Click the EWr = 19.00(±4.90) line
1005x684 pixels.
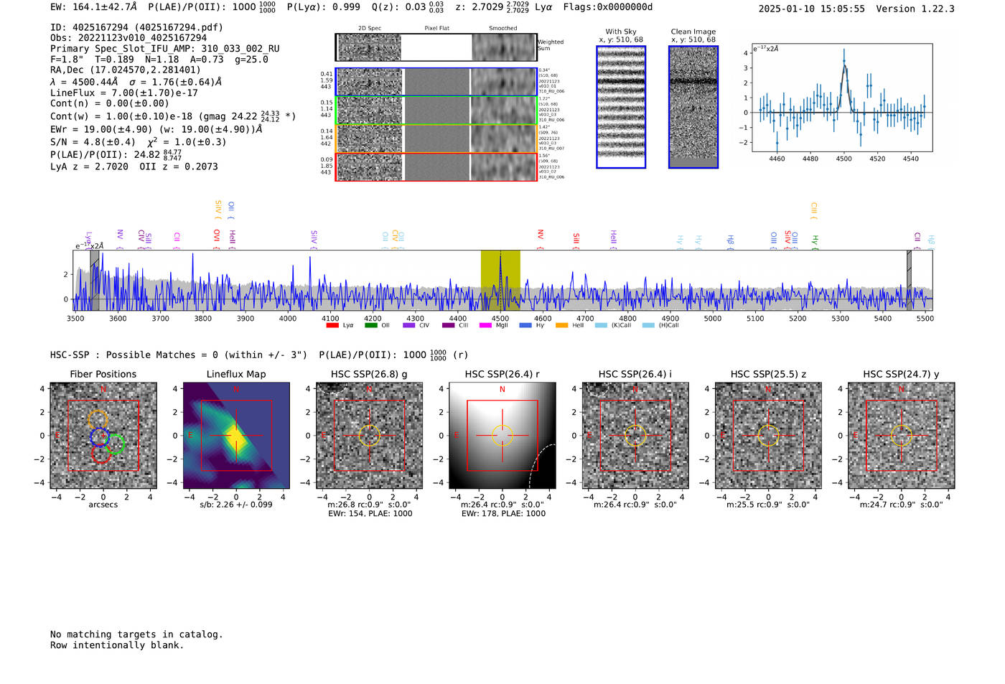[x=156, y=129]
